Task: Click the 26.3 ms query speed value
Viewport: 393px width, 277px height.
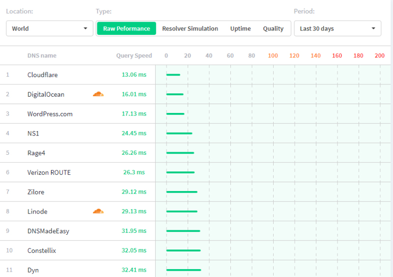Action: (x=134, y=172)
